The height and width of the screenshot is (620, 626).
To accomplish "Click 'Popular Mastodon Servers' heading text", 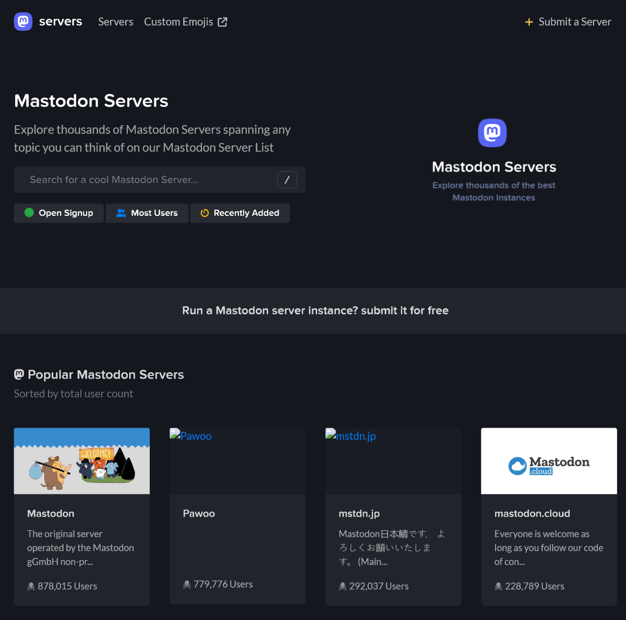I will [106, 374].
